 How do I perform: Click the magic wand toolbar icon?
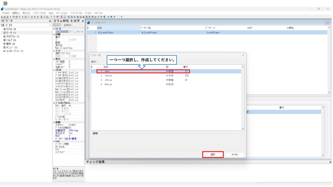coord(44,17)
